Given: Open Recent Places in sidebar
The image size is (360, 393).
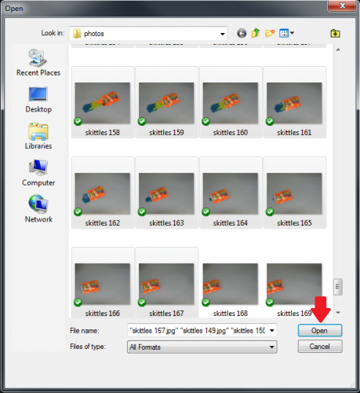Looking at the screenshot, I should tap(38, 63).
